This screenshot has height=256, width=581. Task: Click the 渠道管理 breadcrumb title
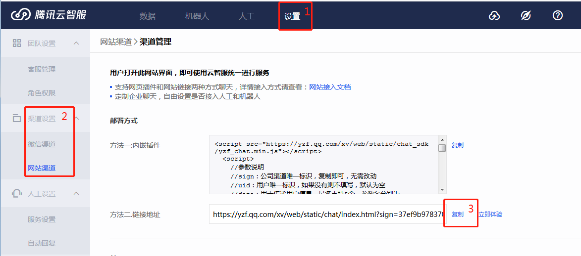point(155,42)
